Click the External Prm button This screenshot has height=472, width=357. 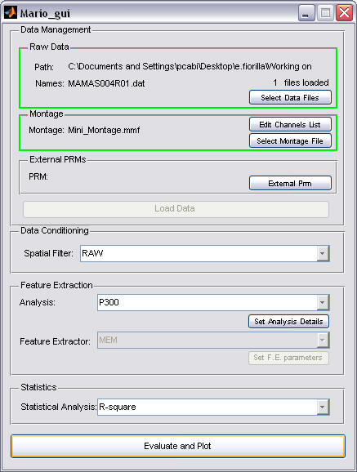click(x=290, y=183)
